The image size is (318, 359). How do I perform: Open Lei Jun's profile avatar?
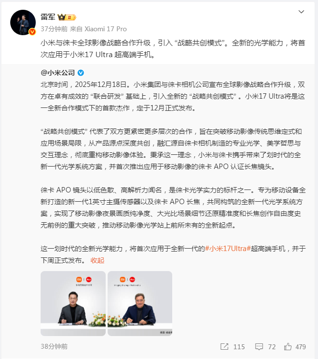[23, 22]
